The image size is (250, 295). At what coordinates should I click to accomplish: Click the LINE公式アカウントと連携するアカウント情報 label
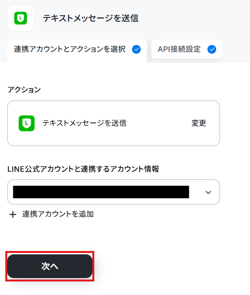83,169
